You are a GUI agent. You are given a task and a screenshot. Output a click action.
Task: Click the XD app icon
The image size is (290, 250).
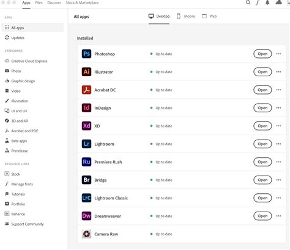point(86,126)
